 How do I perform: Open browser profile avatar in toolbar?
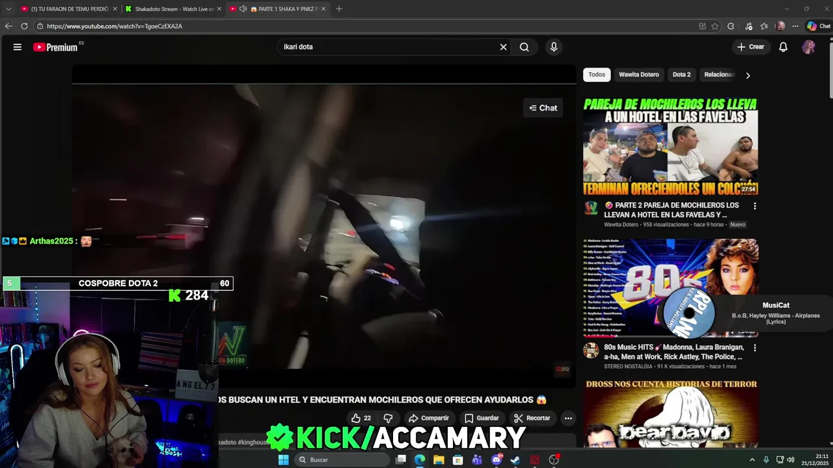point(780,26)
